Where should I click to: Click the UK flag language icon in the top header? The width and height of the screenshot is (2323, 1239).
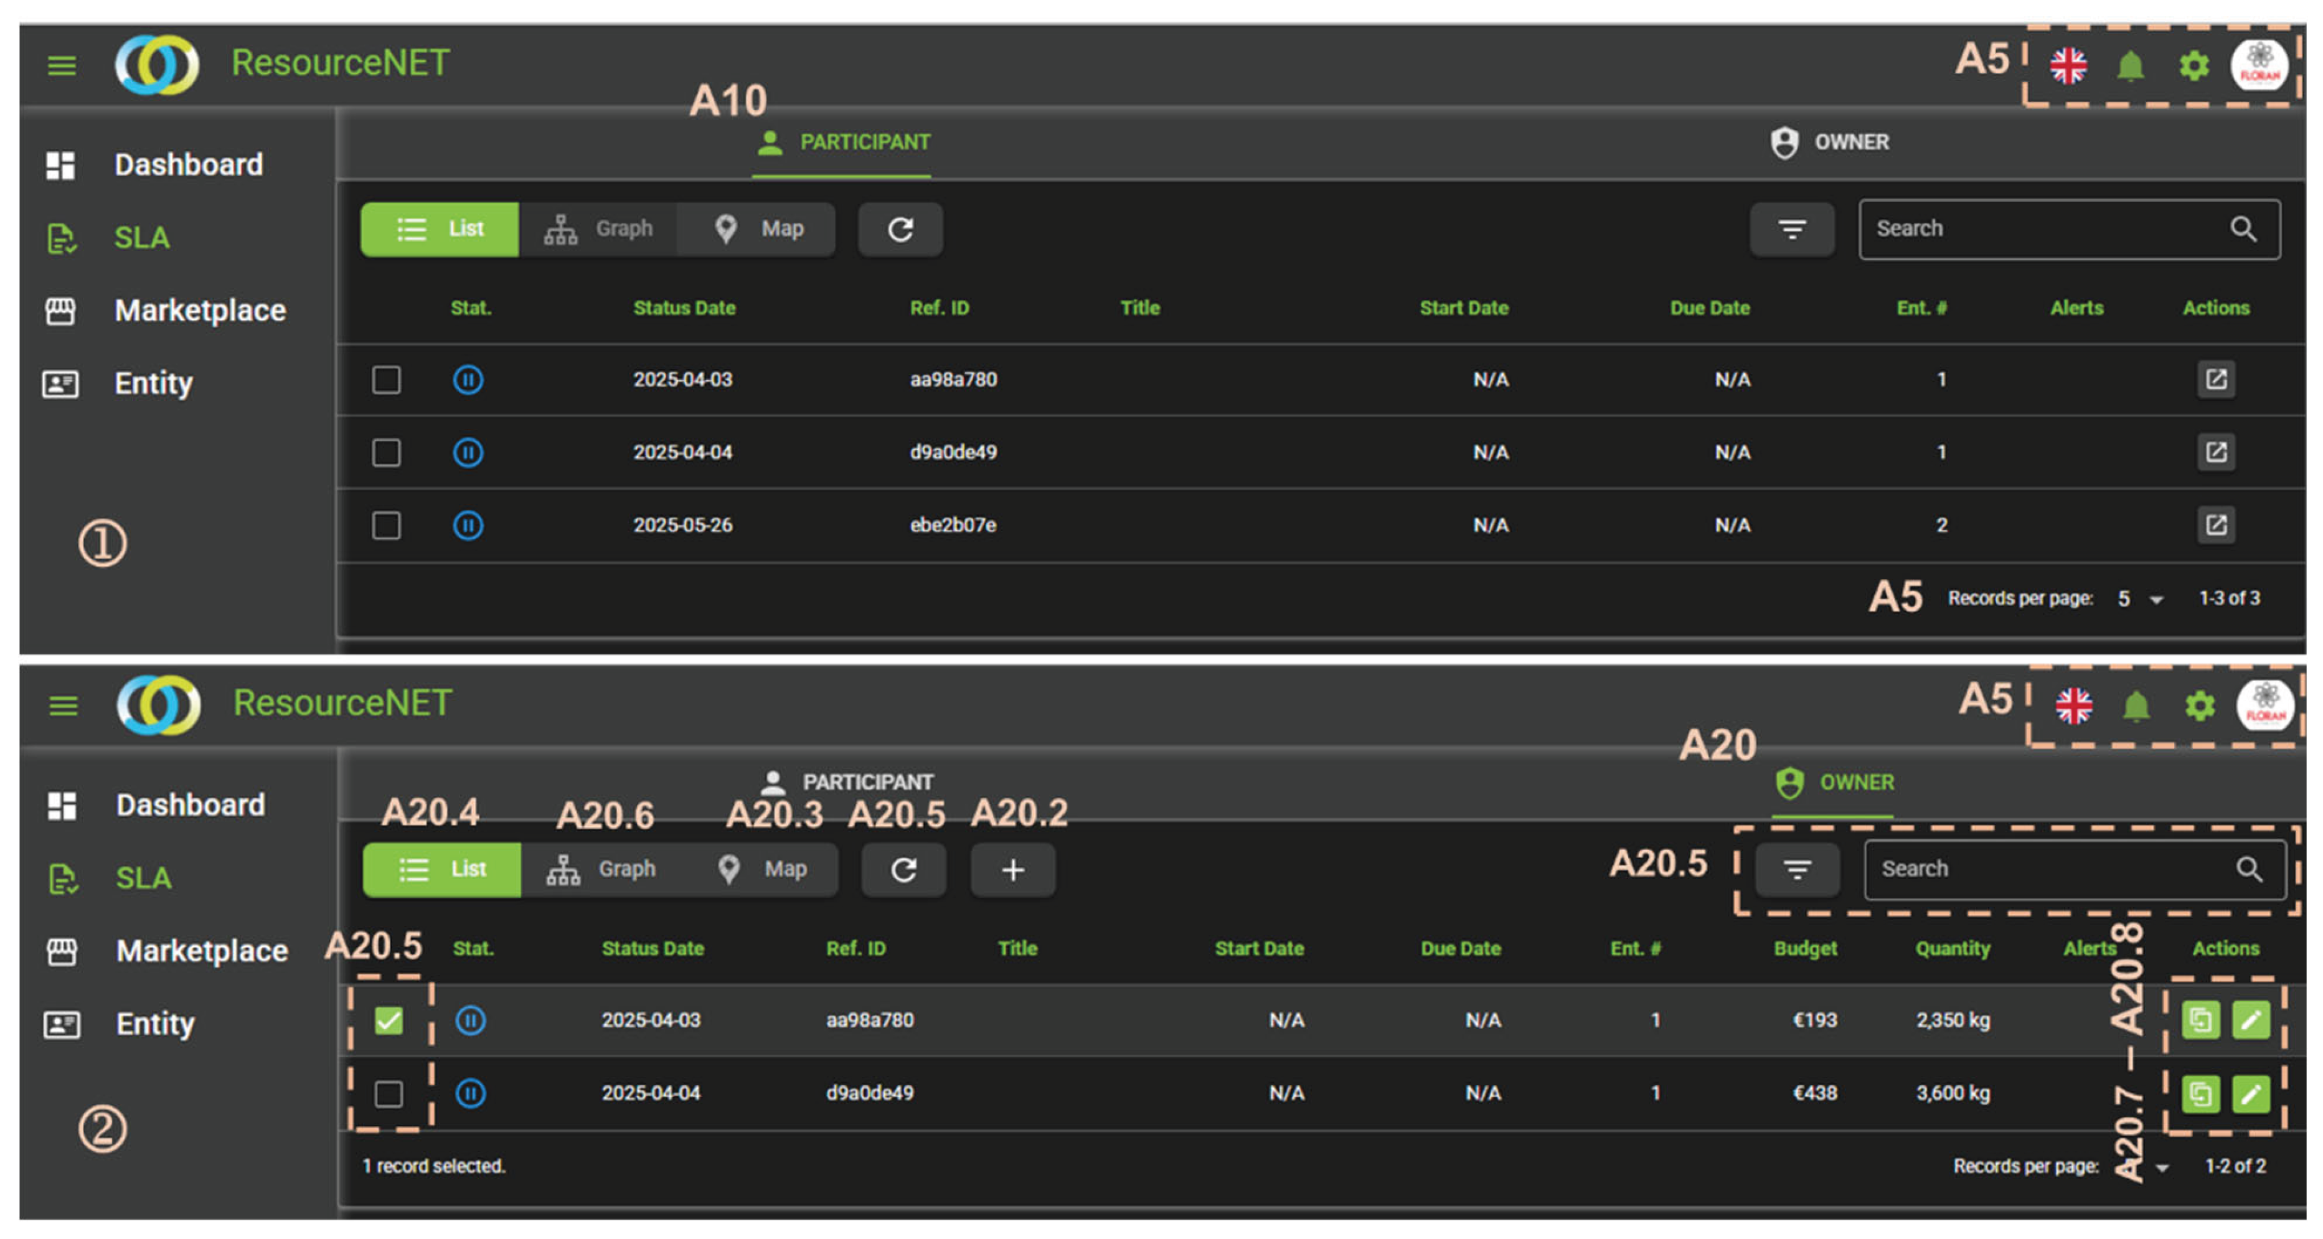coord(2068,66)
